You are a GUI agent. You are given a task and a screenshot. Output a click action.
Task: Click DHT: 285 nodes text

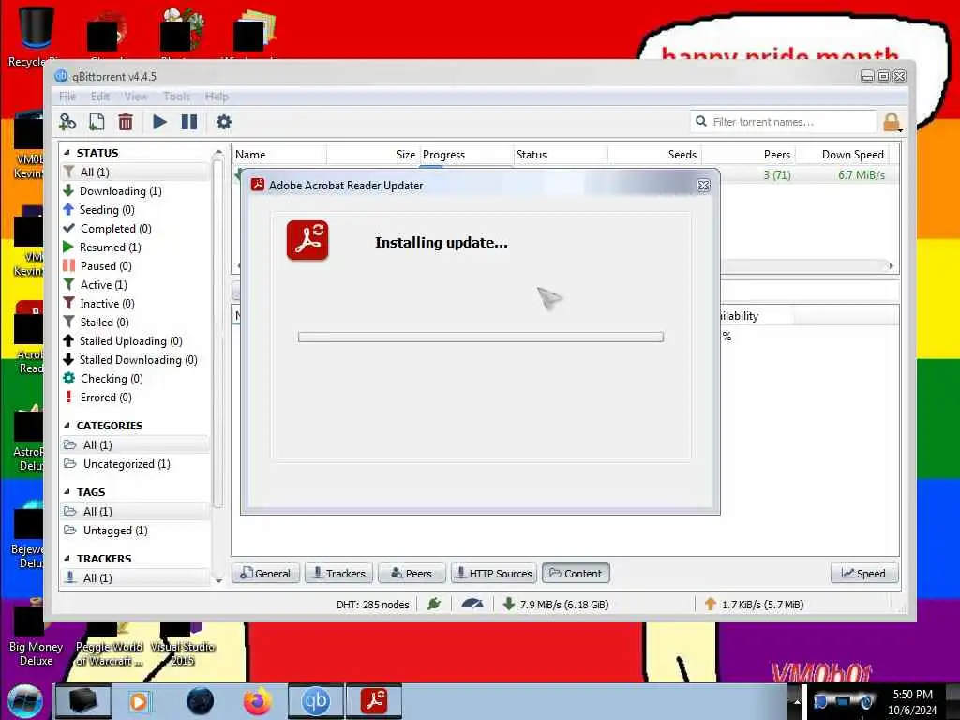[x=373, y=605]
